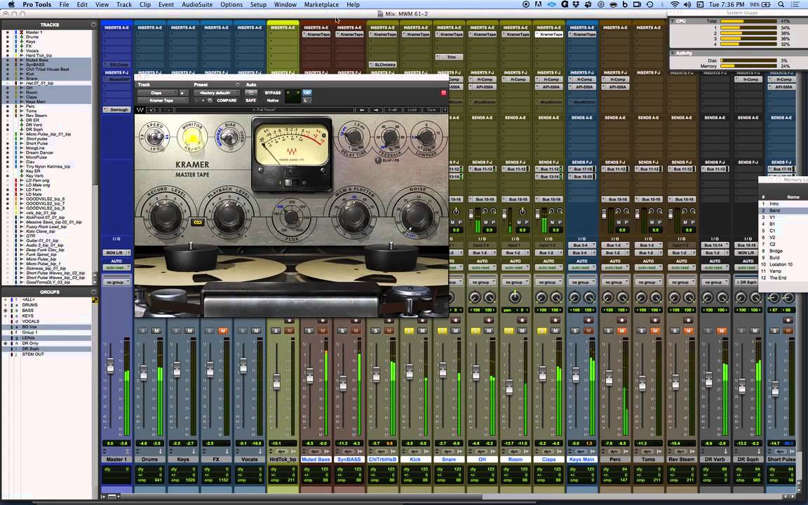The height and width of the screenshot is (505, 808).
Task: Flip the Bias Nominal/Over switch
Action: coord(229,136)
